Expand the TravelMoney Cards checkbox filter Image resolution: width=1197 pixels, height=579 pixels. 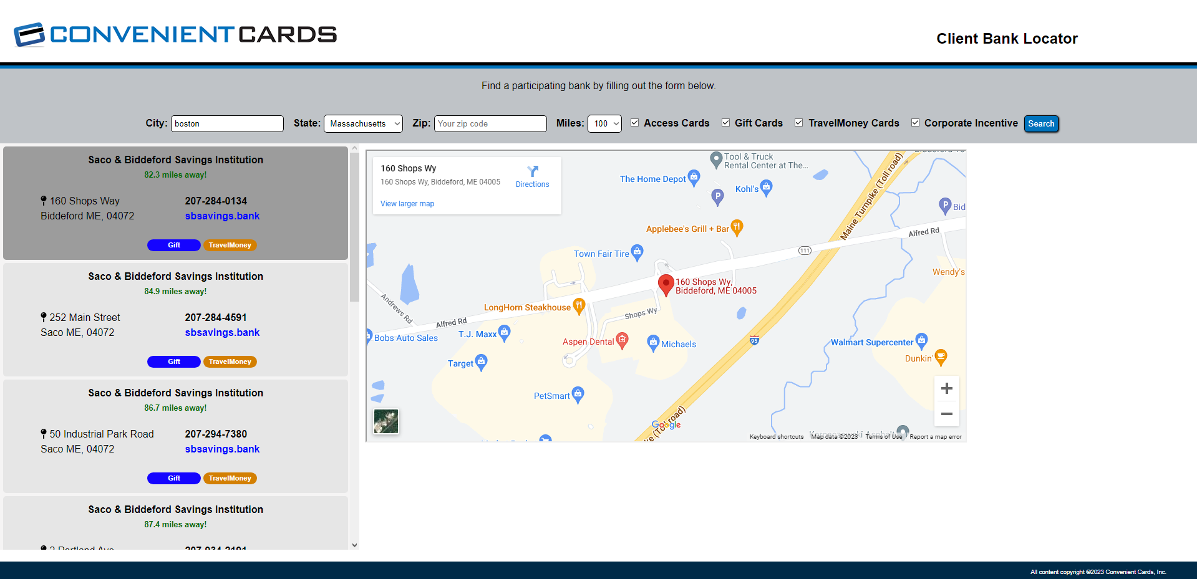click(799, 122)
